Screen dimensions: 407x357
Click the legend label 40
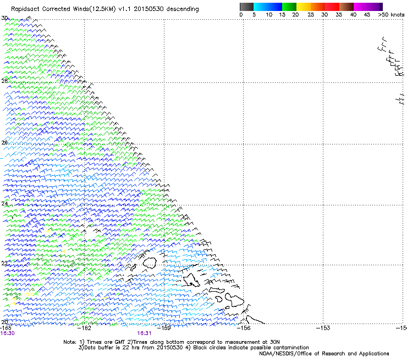(353, 15)
